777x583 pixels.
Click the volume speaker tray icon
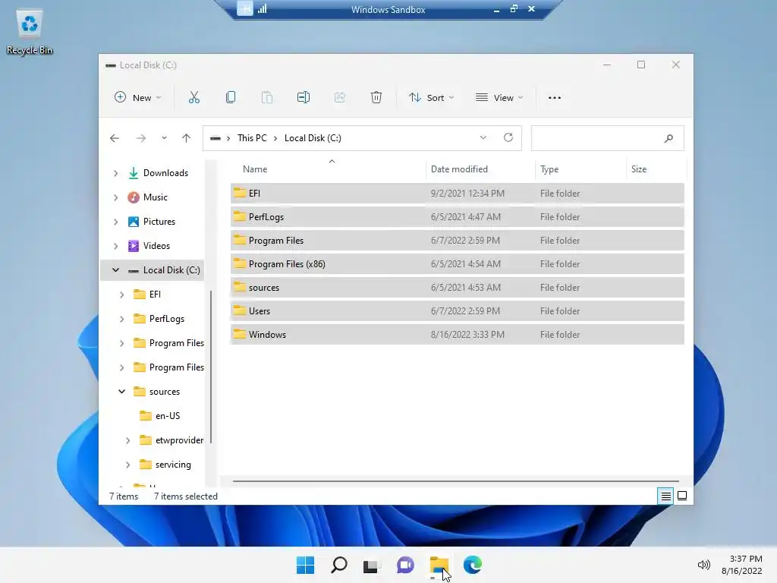[703, 565]
